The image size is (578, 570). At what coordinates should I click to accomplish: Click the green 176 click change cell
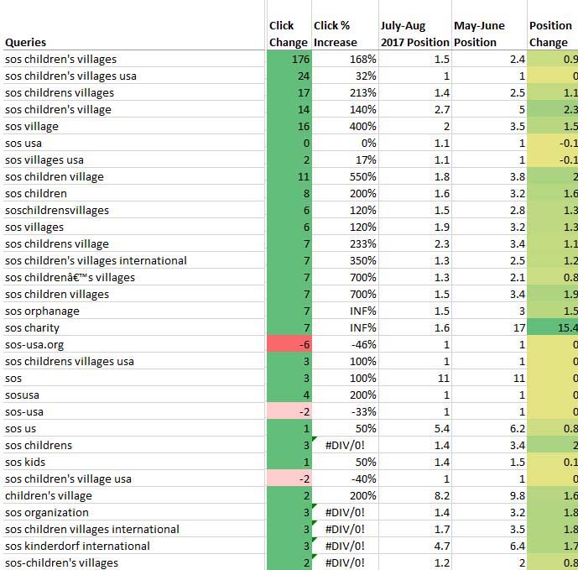click(289, 59)
